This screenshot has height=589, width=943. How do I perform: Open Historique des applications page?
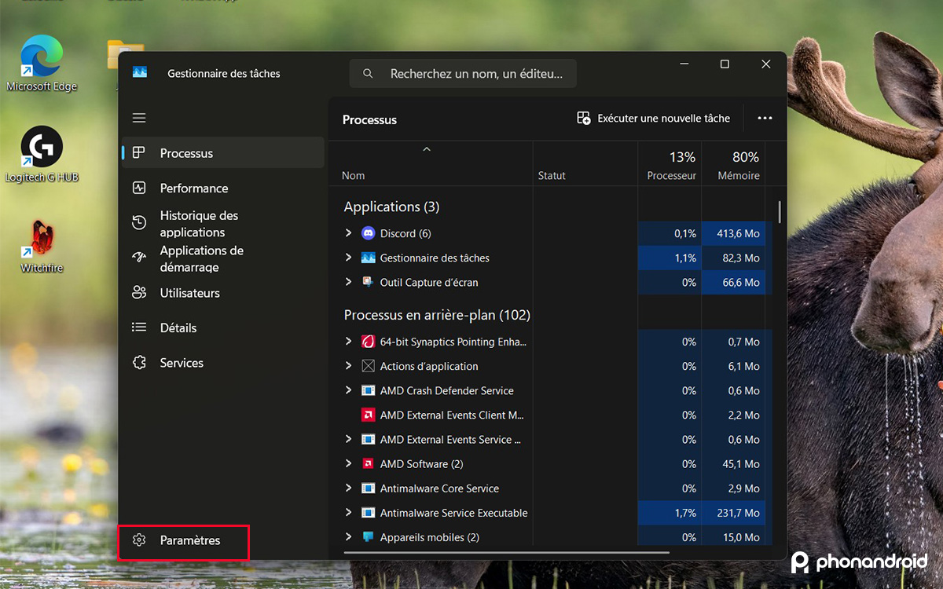tap(222, 223)
